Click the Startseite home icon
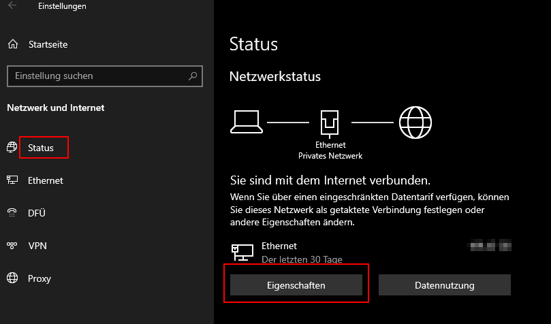551x324 pixels. tap(12, 44)
